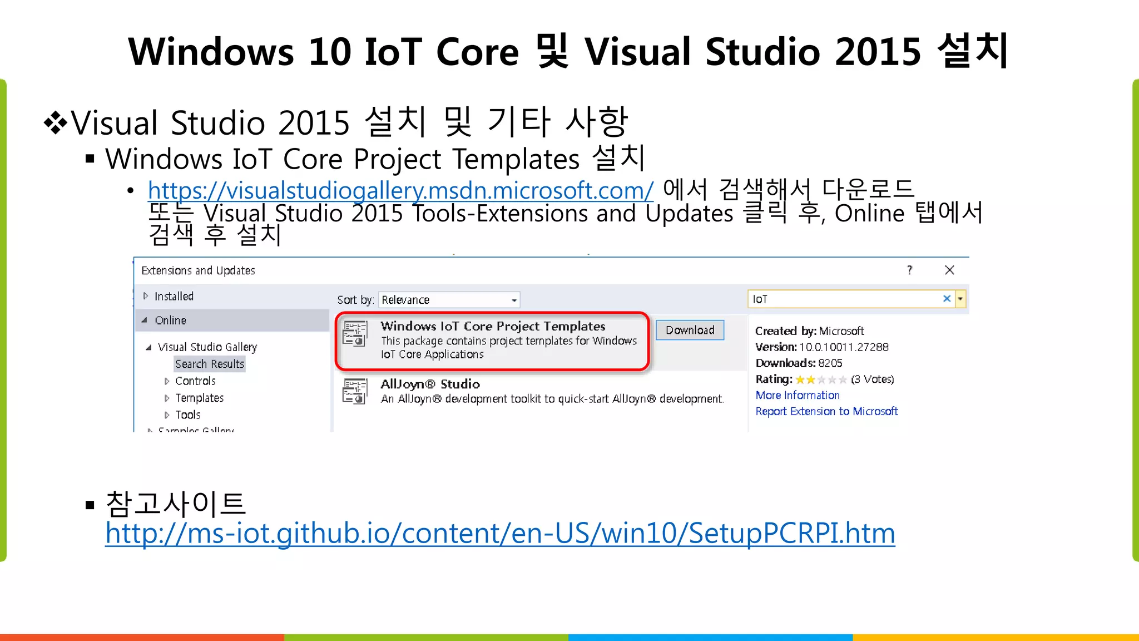The image size is (1139, 641).
Task: Select the Online label in the sidebar
Action: coord(171,320)
